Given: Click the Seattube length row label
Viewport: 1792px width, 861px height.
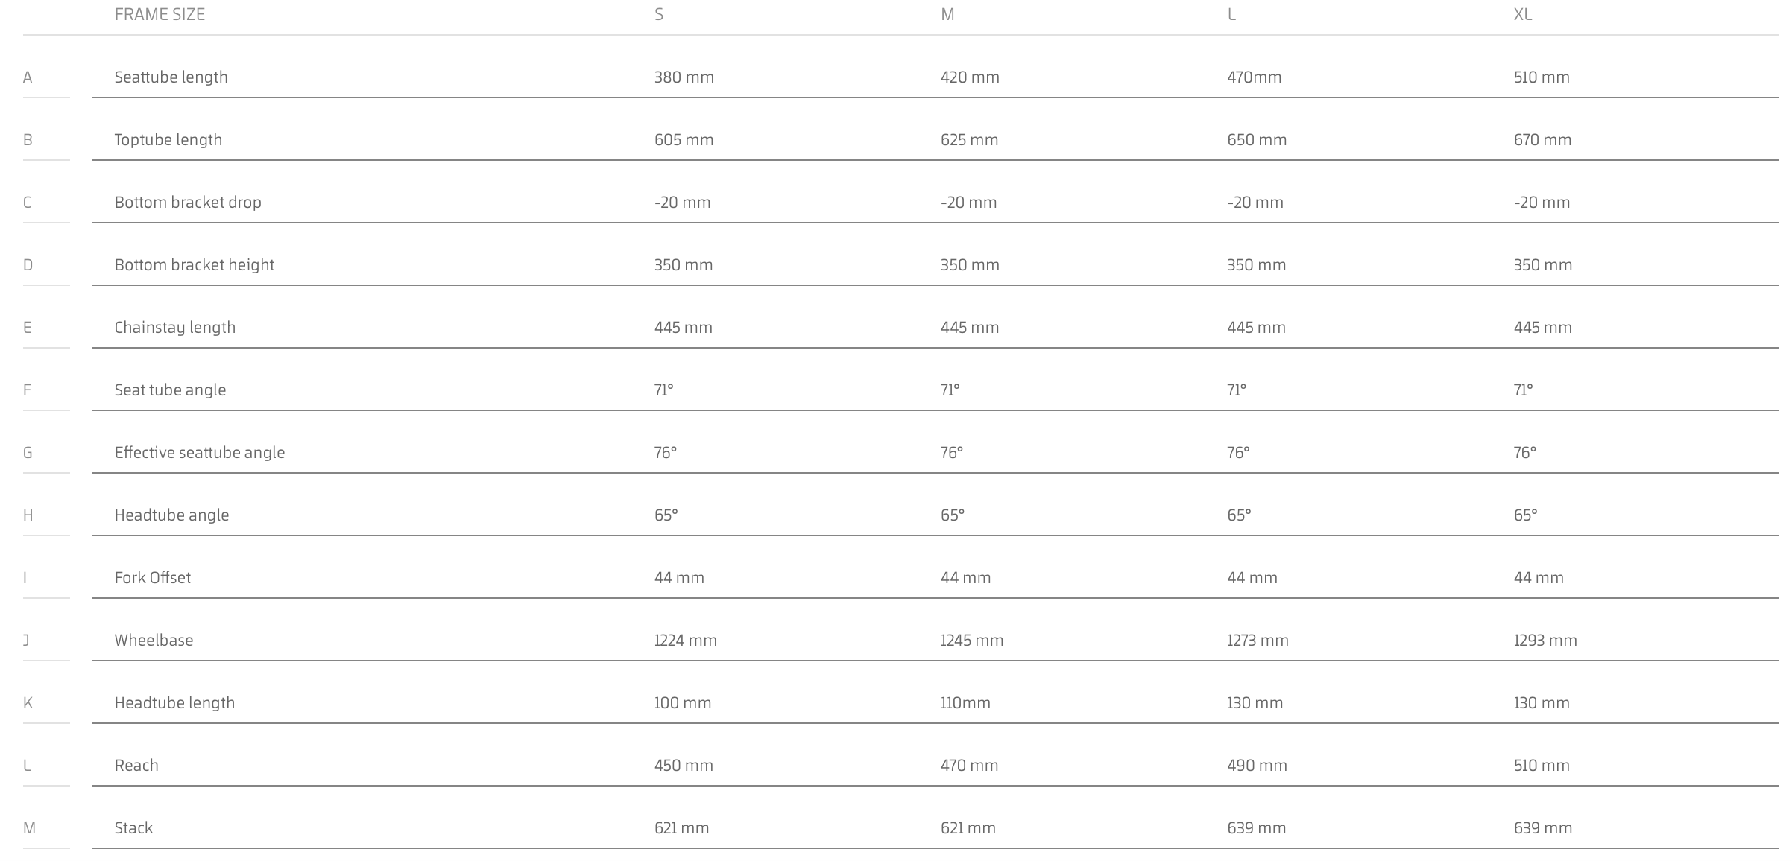Looking at the screenshot, I should [x=171, y=77].
